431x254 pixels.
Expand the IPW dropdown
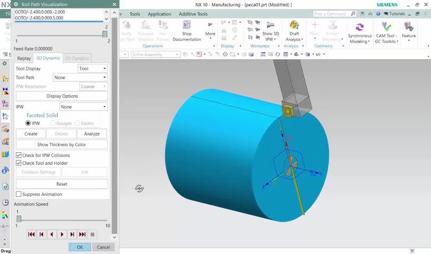[84, 107]
